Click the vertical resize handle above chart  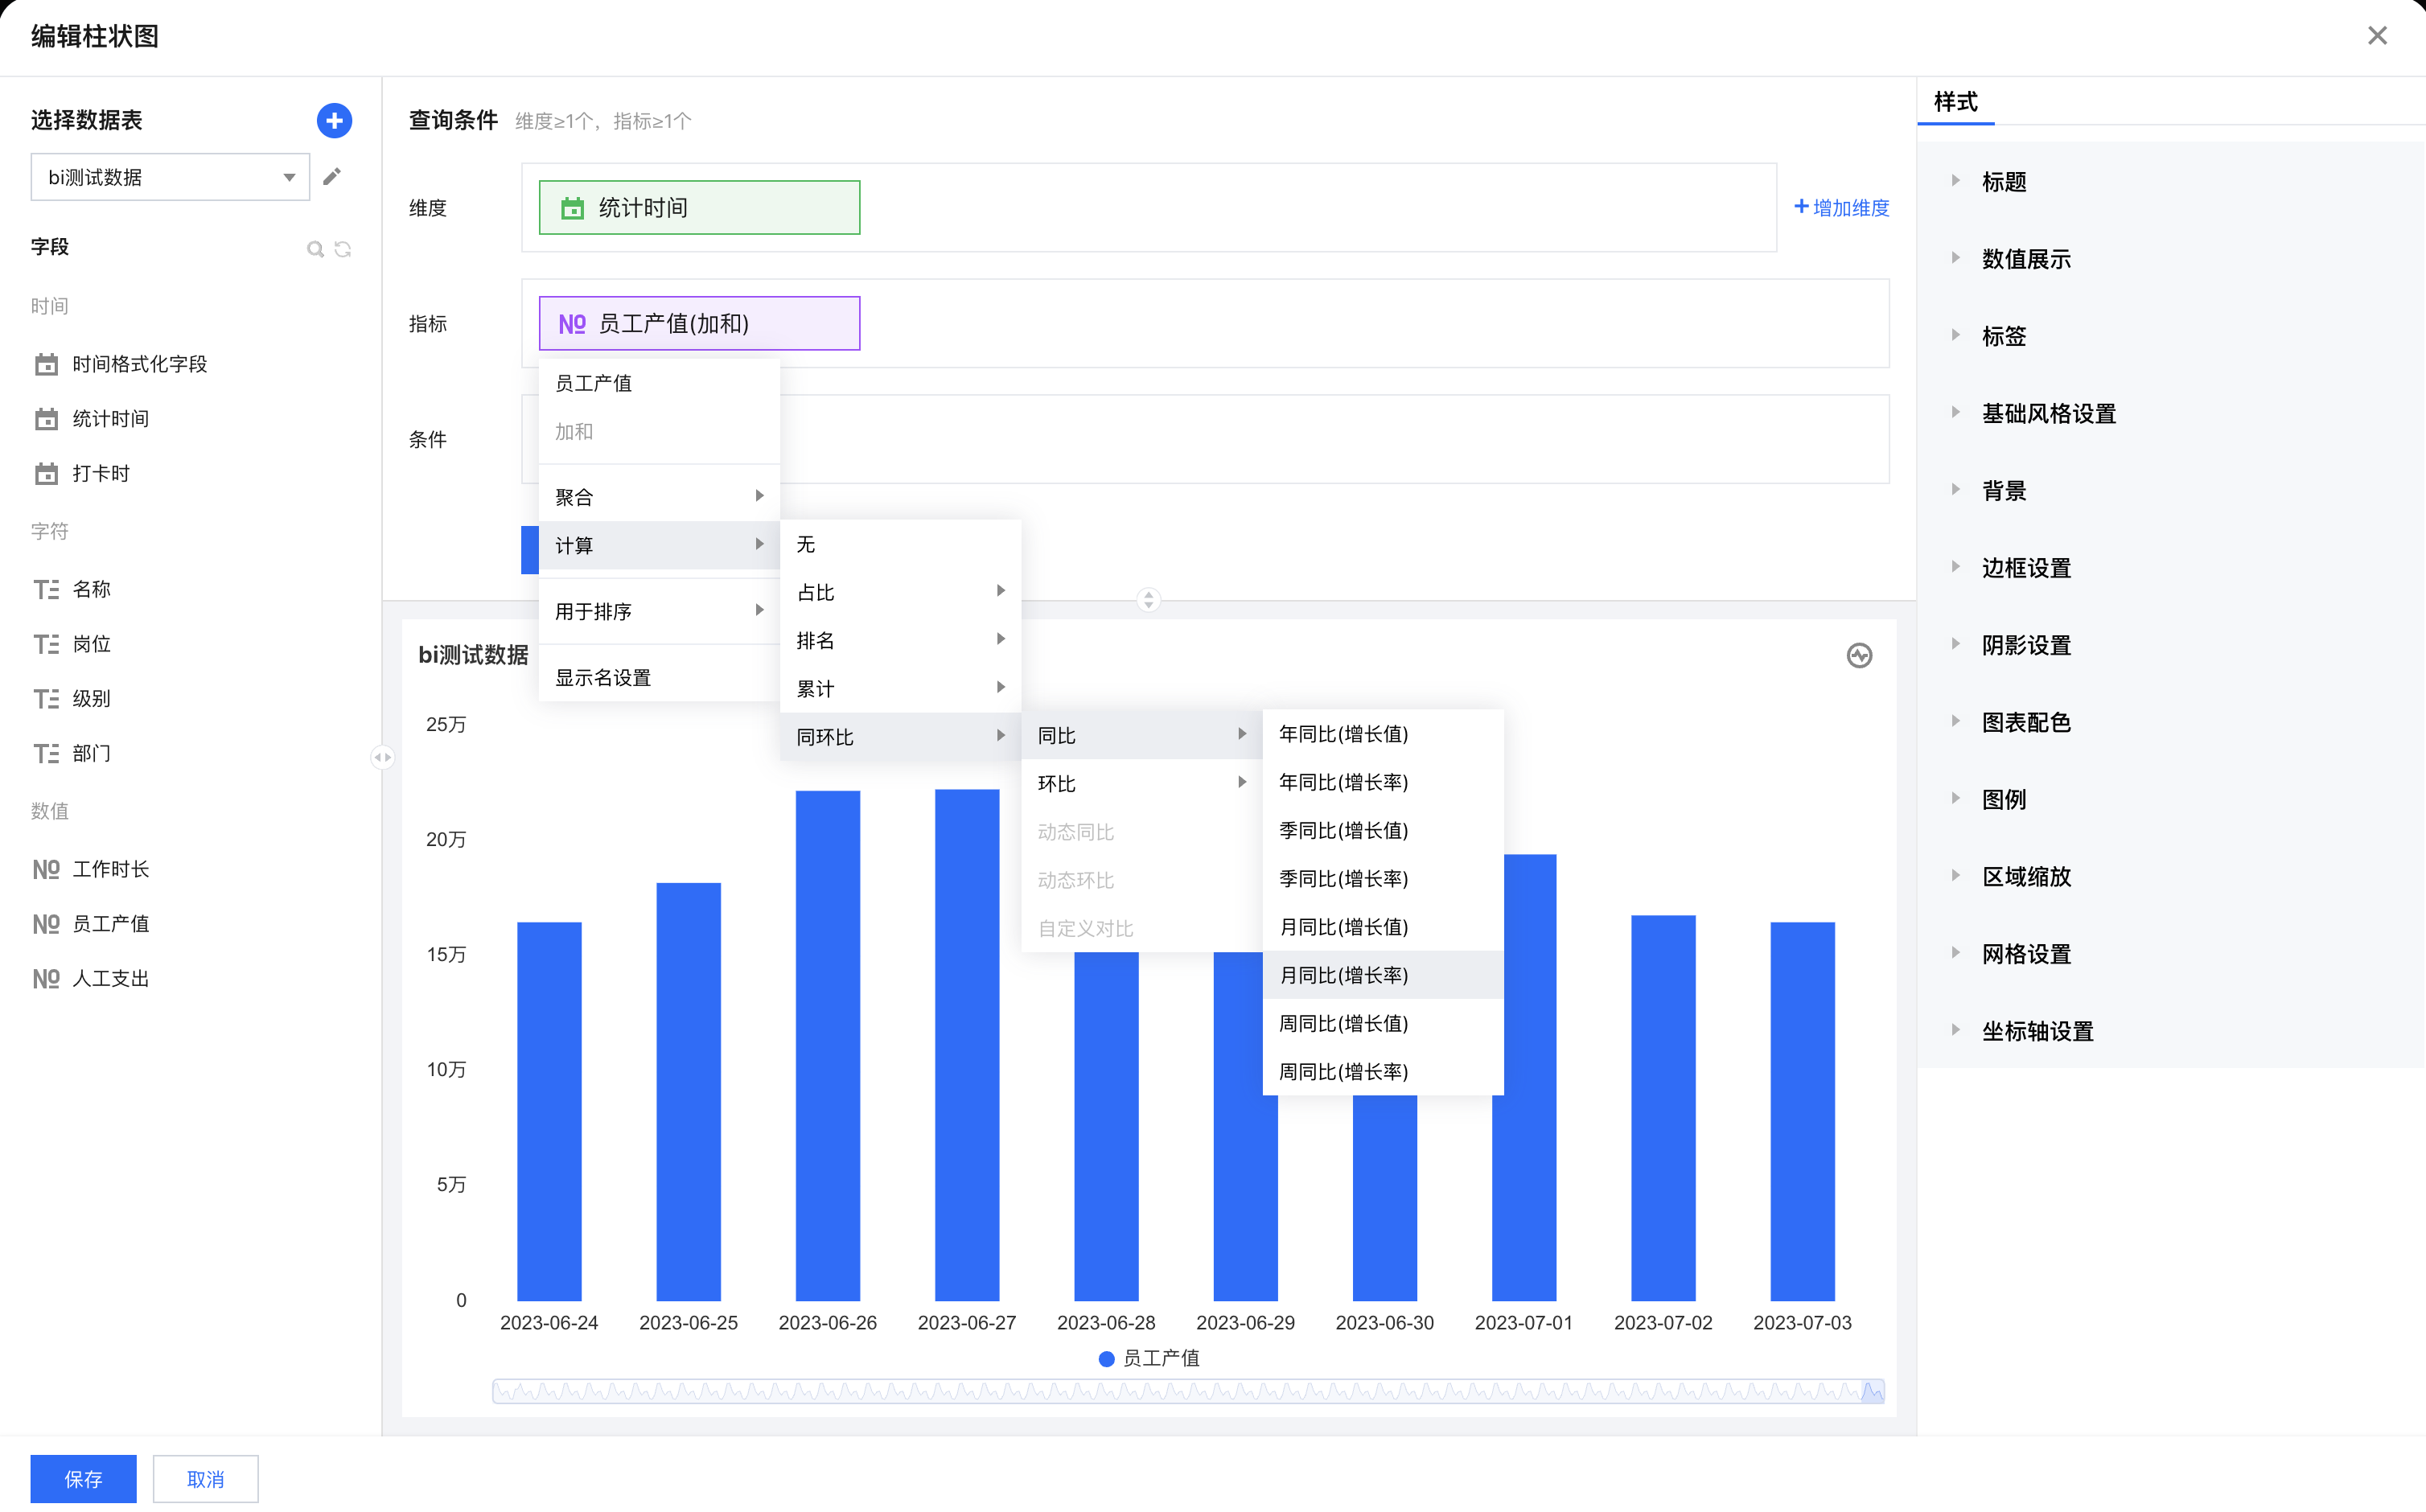[1148, 600]
